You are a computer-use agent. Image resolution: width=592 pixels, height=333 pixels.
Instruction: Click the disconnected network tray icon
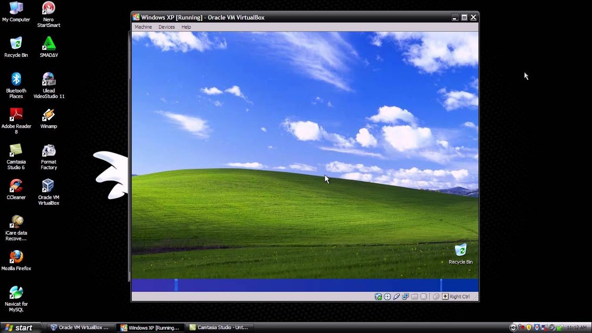coord(545,327)
